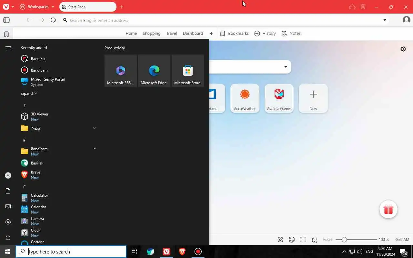Expand the Start menu hamburger icon
This screenshot has width=413, height=258.
click(x=8, y=48)
